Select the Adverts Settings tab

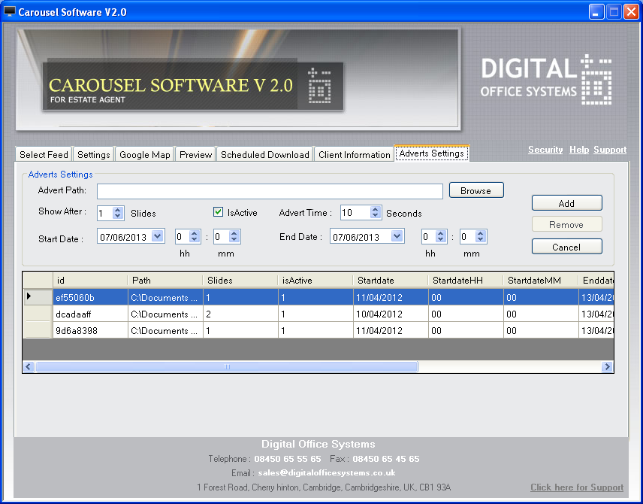[432, 153]
